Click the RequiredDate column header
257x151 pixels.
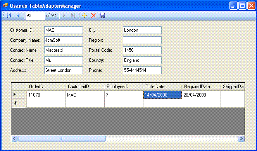pos(201,87)
